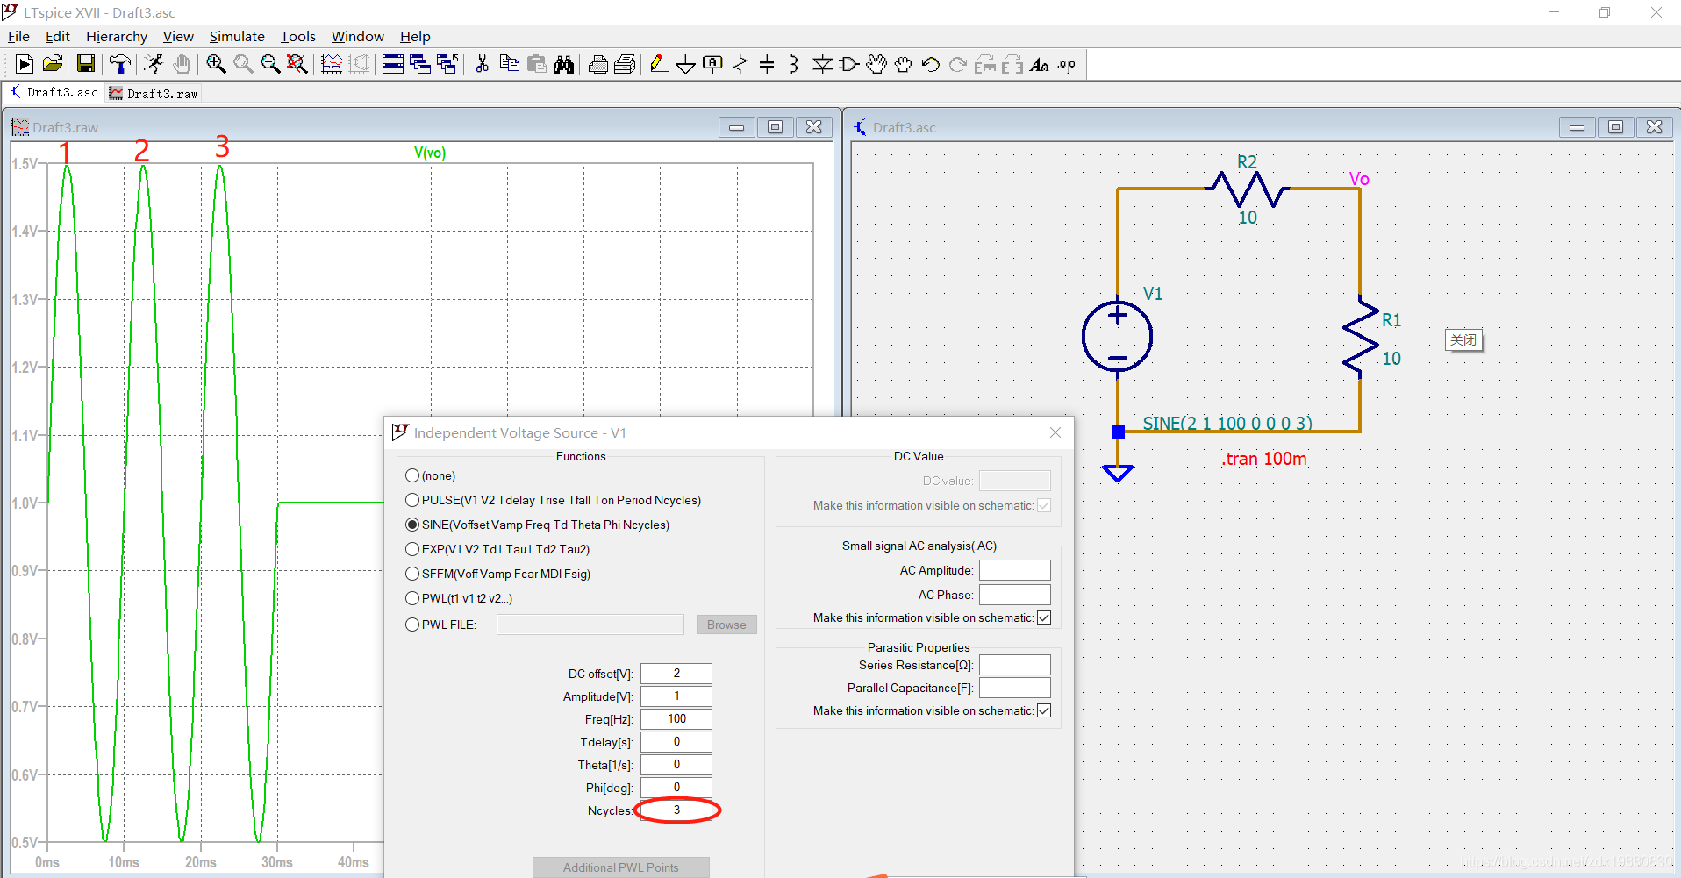Click the Additional PWL Points button
Viewport: 1681px width, 878px height.
click(x=620, y=867)
